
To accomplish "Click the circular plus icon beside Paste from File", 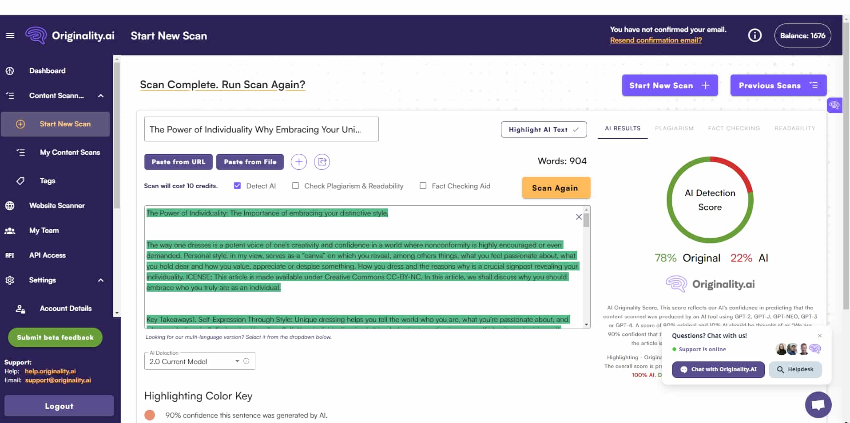I will click(x=299, y=162).
